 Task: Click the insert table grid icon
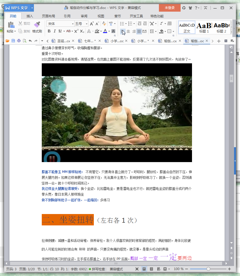[169, 24]
